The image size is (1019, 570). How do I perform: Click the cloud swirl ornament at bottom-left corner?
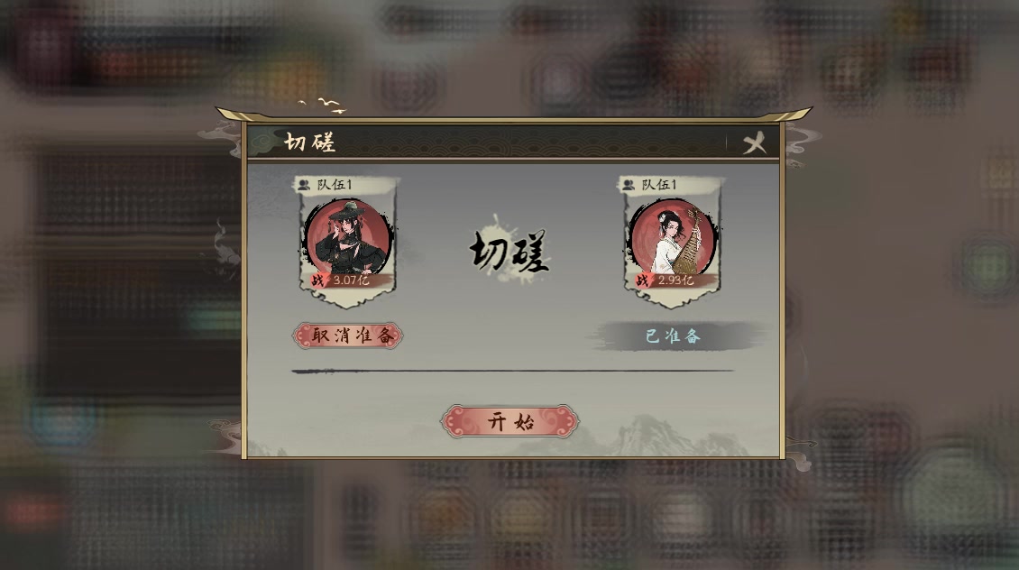tap(225, 434)
